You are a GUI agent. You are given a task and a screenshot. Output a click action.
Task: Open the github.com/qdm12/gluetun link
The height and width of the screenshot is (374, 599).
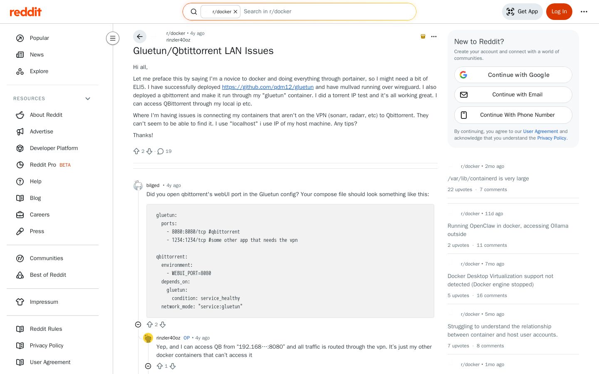pos(267,87)
